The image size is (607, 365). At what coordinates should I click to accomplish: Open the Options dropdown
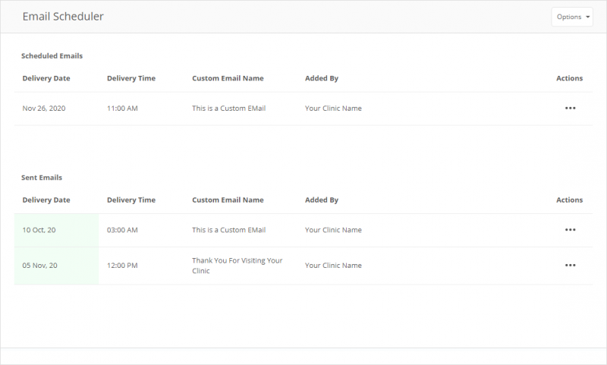572,17
